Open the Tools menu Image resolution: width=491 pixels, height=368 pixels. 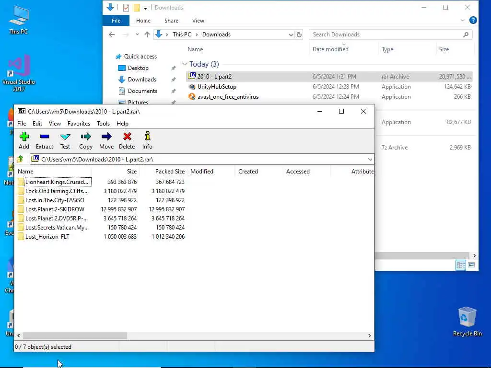pyautogui.click(x=104, y=124)
